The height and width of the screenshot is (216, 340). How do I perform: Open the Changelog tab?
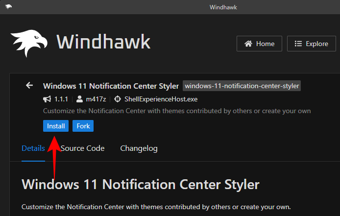pos(139,148)
